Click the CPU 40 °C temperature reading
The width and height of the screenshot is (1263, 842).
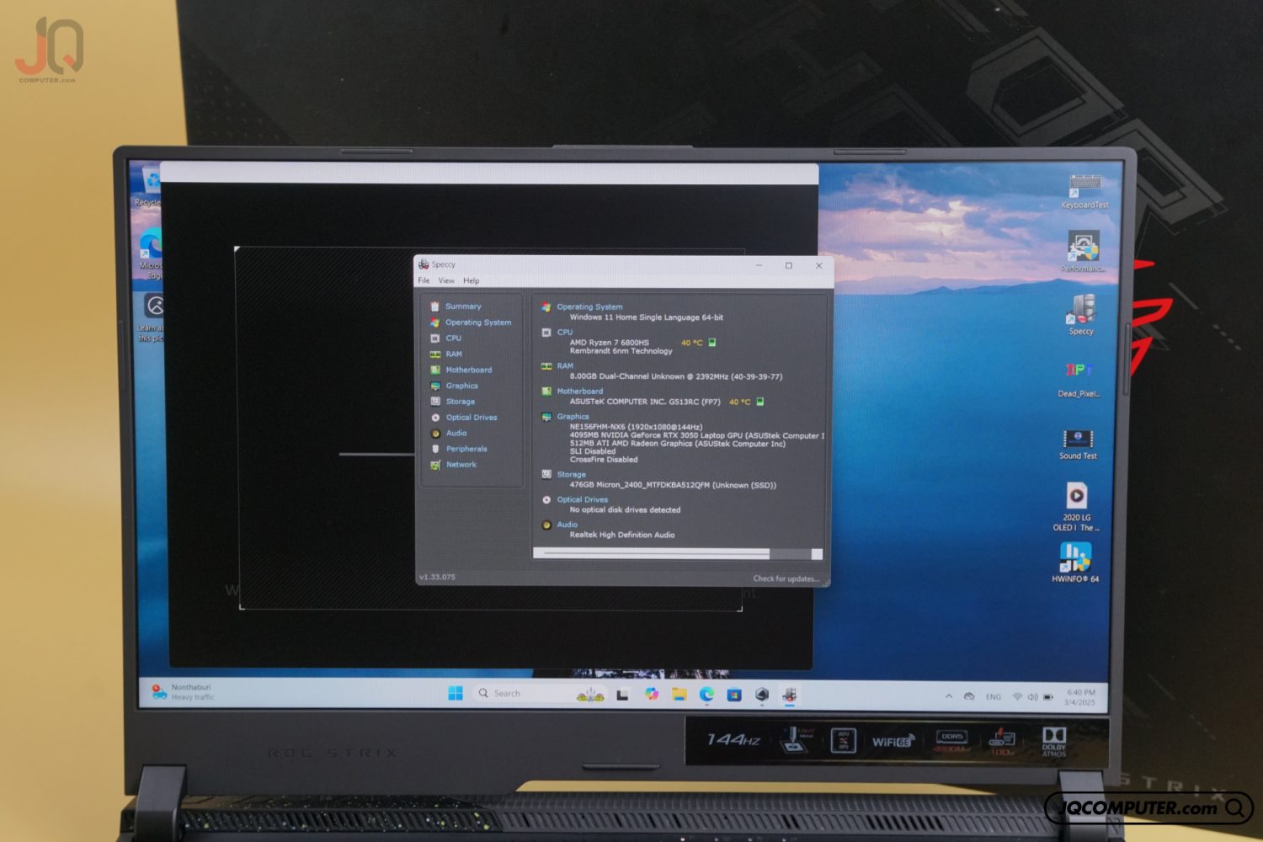click(x=691, y=343)
